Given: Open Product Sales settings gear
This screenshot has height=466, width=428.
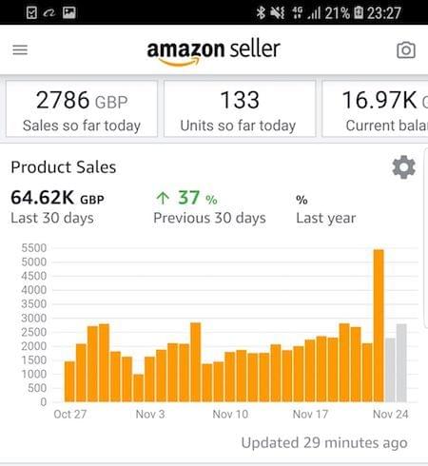Looking at the screenshot, I should point(403,167).
